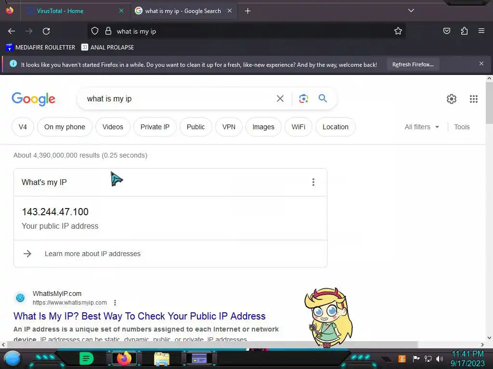Open the MEDIAFIRE ROULETTER bookmark

tap(40, 48)
